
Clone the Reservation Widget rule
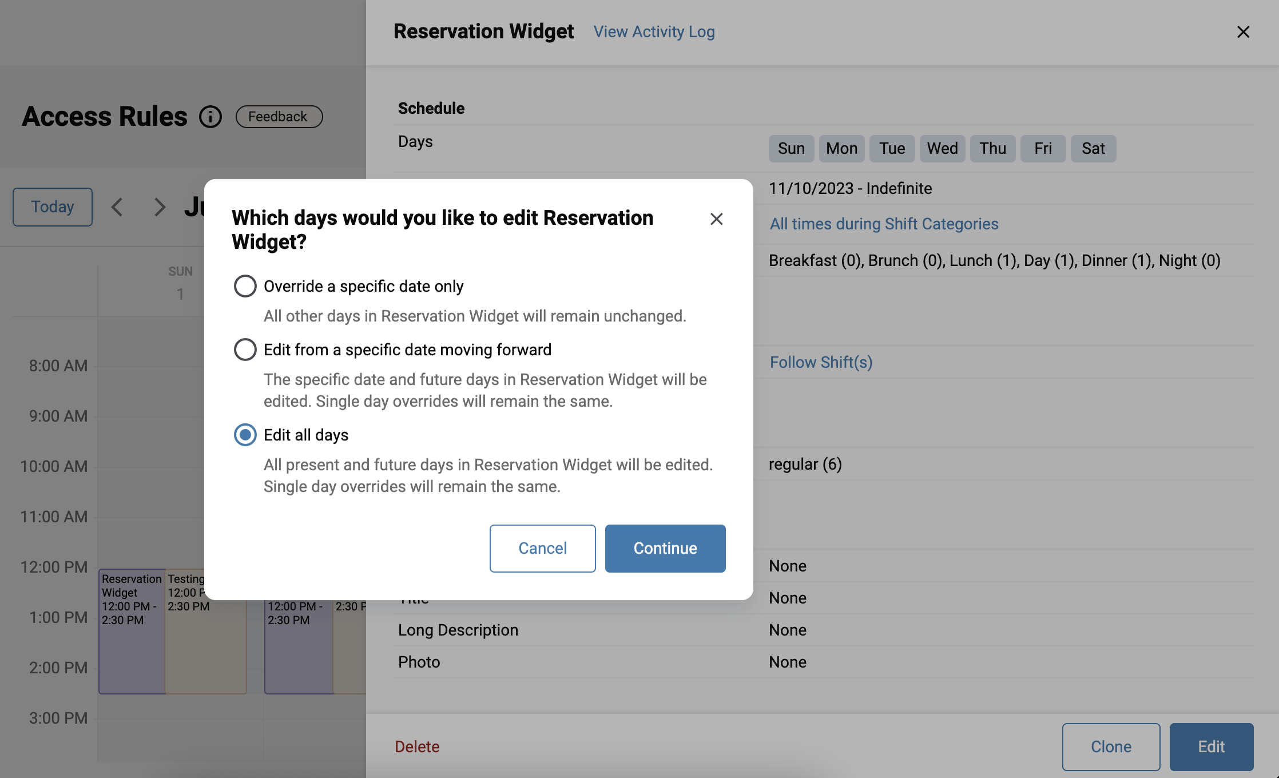(1111, 747)
